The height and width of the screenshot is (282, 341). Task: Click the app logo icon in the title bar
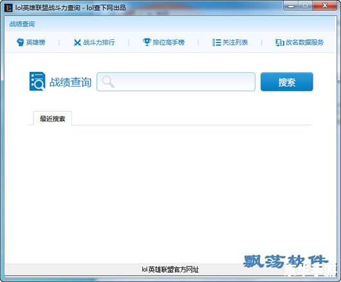coord(9,8)
